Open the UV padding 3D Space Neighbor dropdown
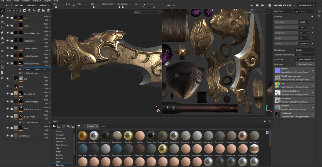This screenshot has width=322, height=167. 305,59
